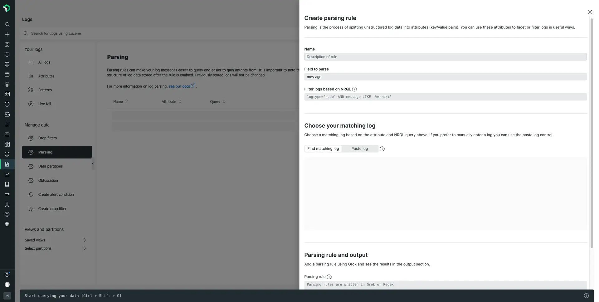
Task: Open the All capabilities grid icon
Action: 7,44
